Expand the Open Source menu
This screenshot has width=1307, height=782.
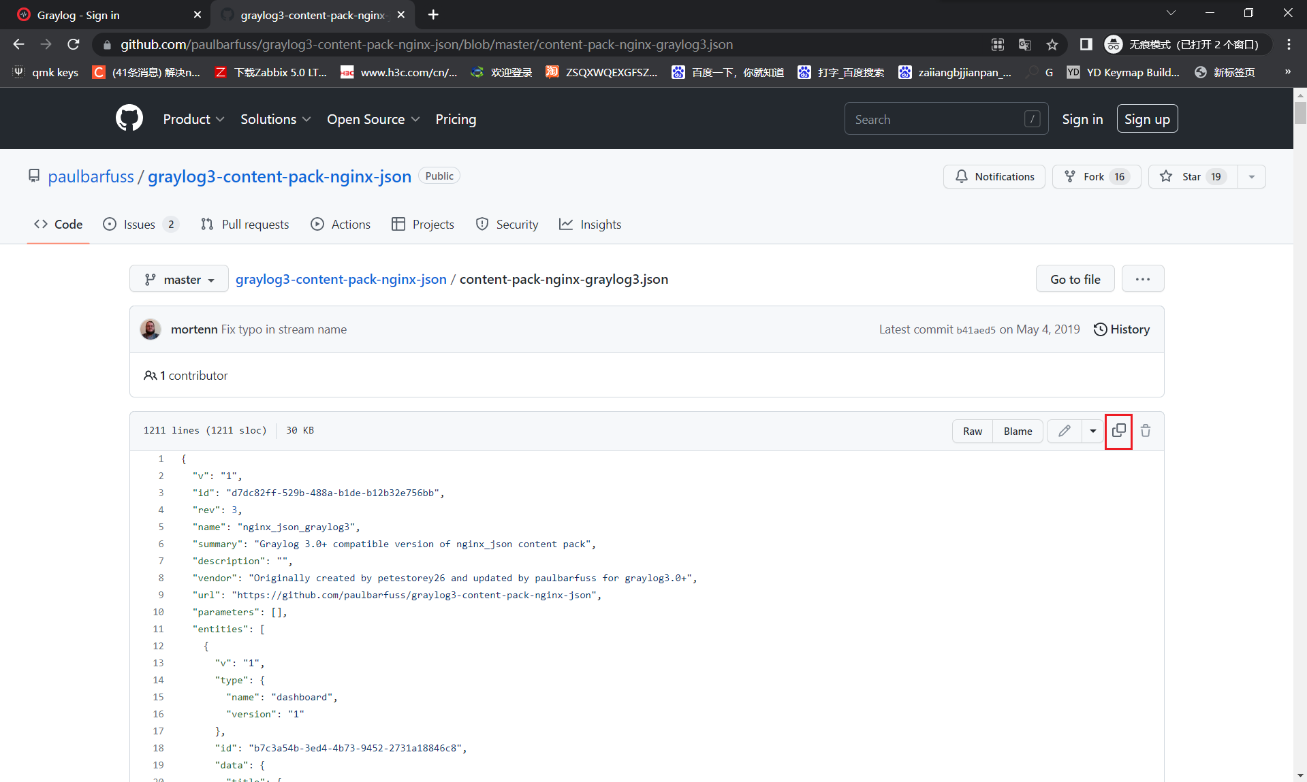(x=373, y=119)
